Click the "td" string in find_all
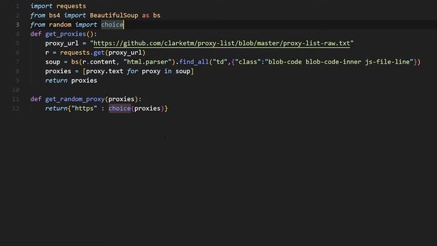This screenshot has height=246, width=437. [220, 62]
